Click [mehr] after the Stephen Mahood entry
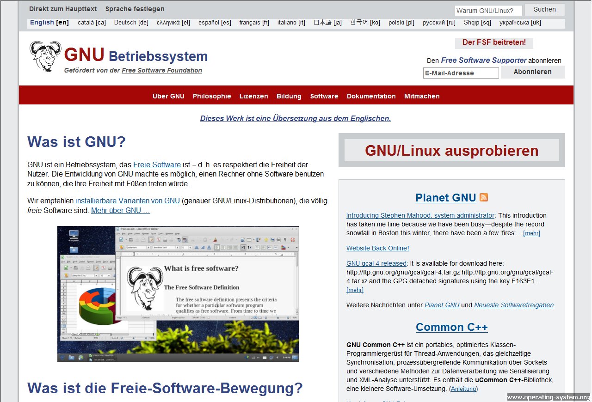592x402 pixels. (x=531, y=233)
